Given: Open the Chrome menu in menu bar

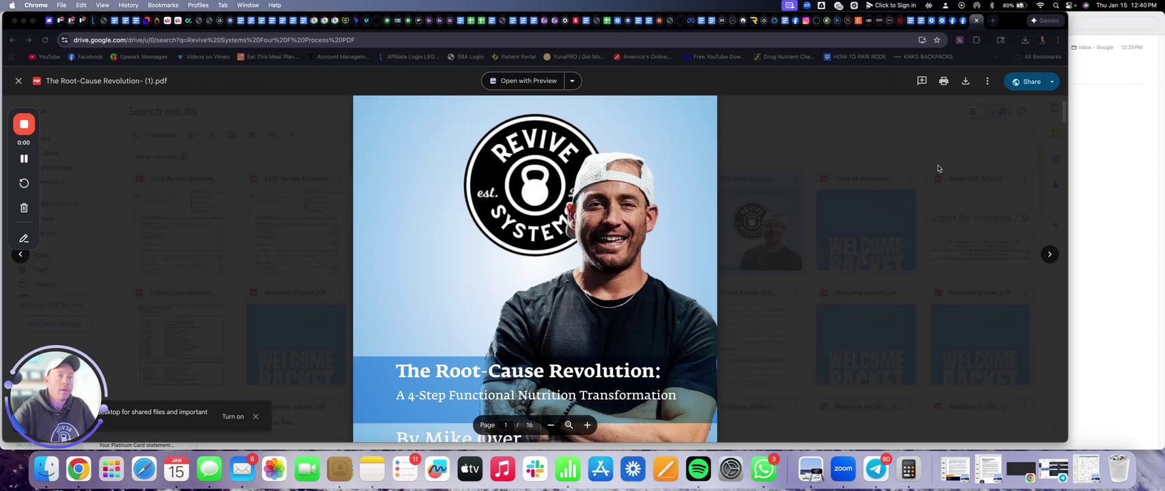Looking at the screenshot, I should coord(36,5).
